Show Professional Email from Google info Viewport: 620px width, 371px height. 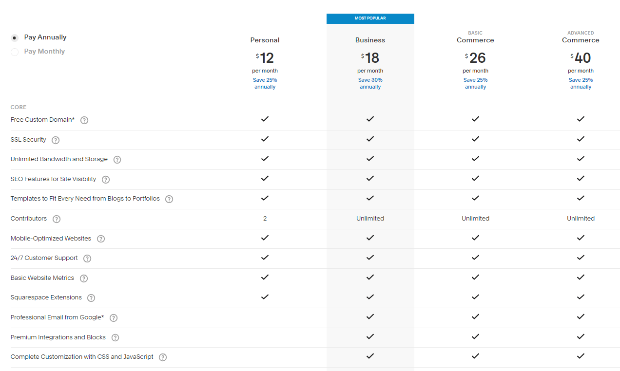point(114,318)
